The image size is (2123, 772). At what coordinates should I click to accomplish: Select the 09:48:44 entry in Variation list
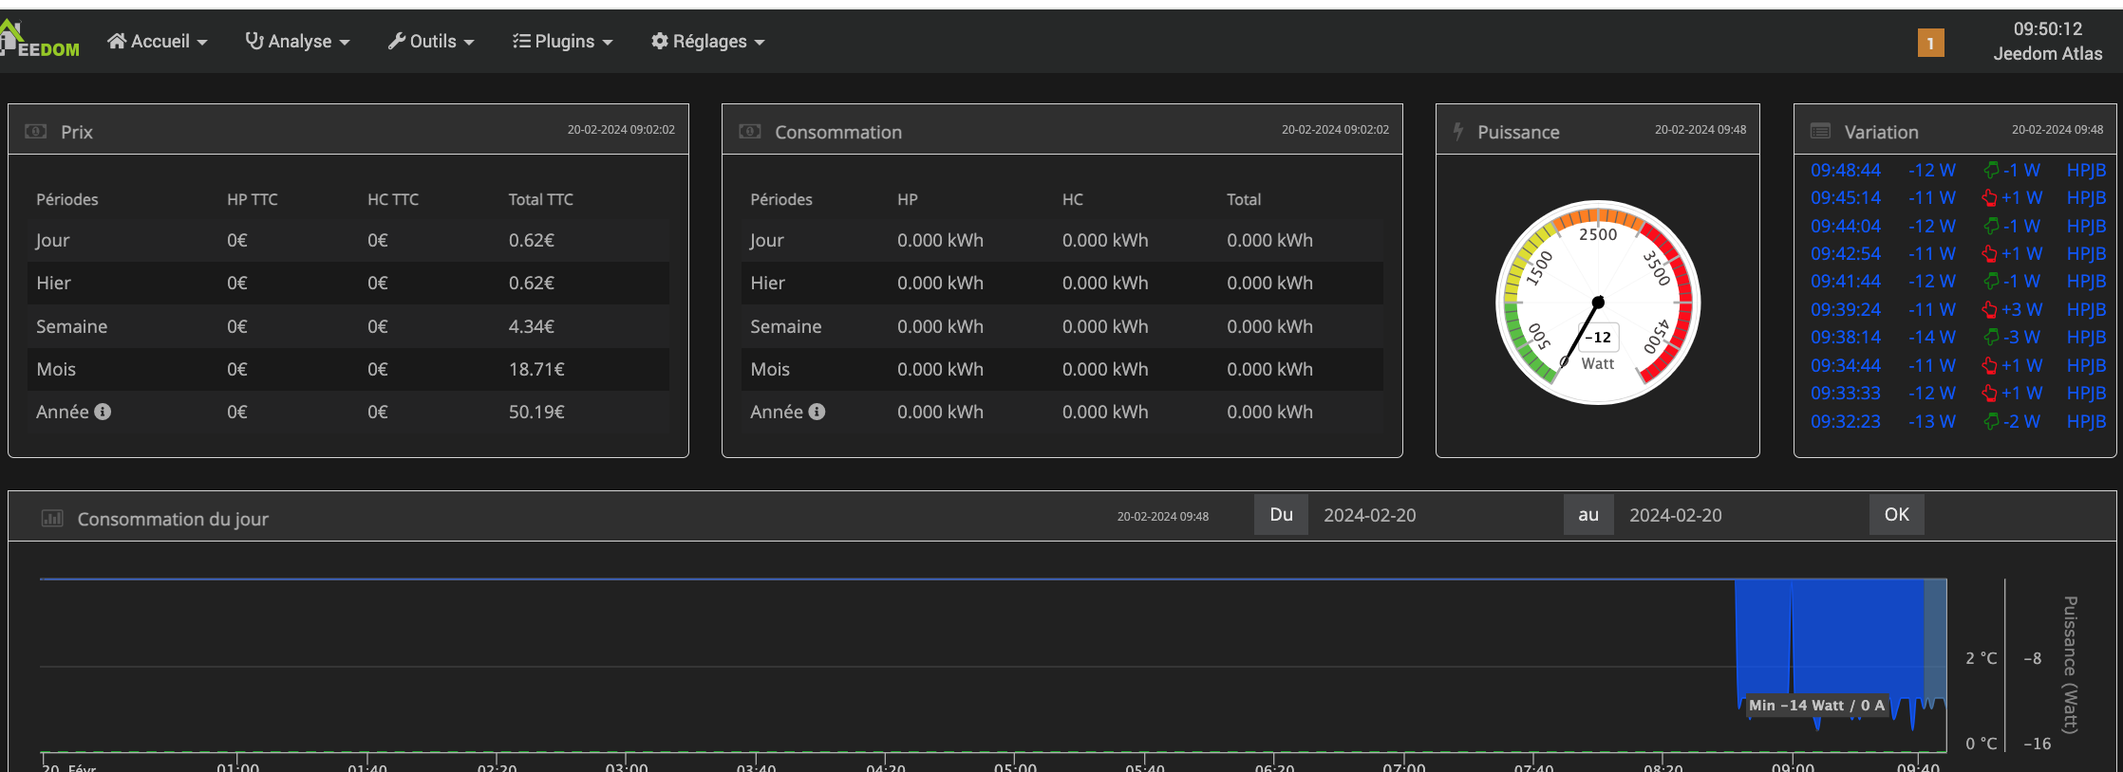coord(1845,170)
